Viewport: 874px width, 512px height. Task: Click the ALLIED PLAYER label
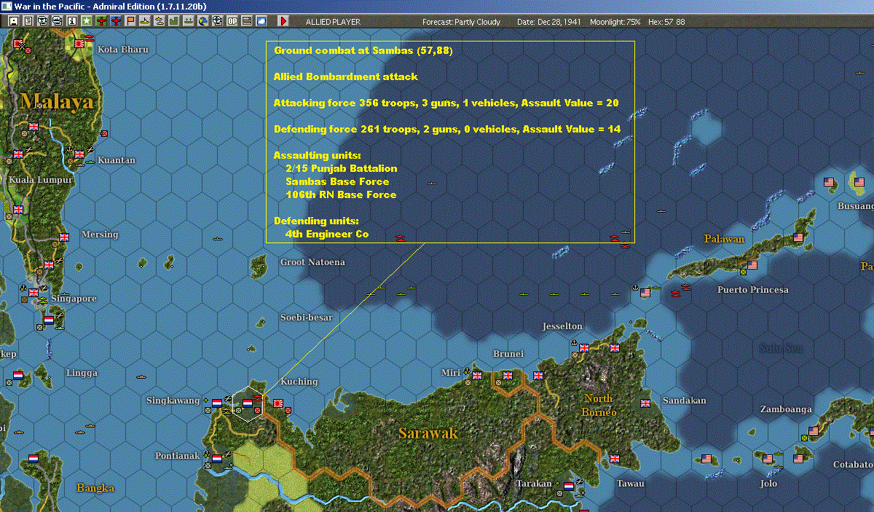333,22
